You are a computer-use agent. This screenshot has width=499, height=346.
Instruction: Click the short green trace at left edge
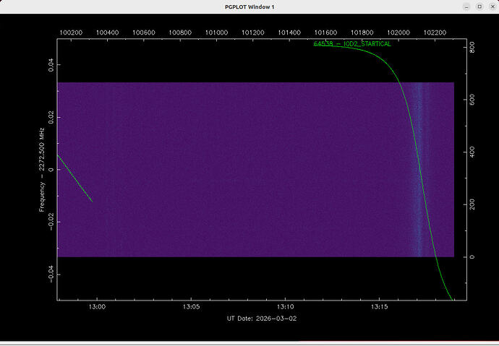coord(75,179)
